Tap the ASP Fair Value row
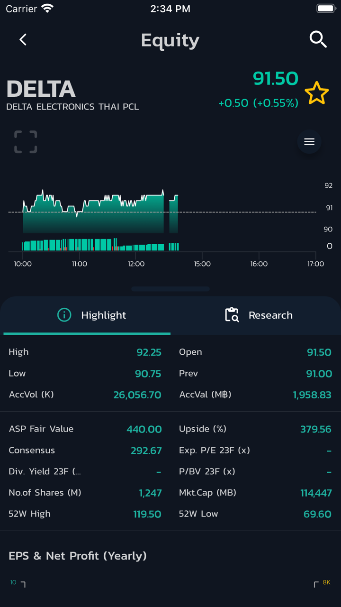Viewport: 341px width, 607px height. coord(85,429)
